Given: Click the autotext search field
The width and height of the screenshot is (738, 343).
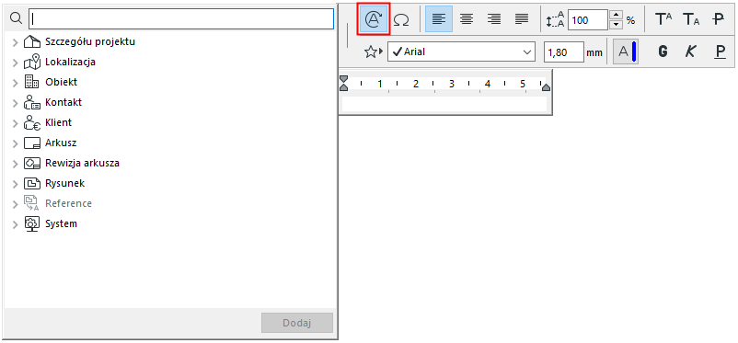Looking at the screenshot, I should pos(181,18).
